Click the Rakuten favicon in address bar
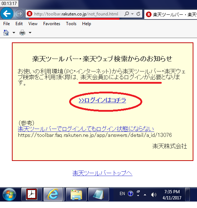The image size is (197, 208). tap(30, 14)
